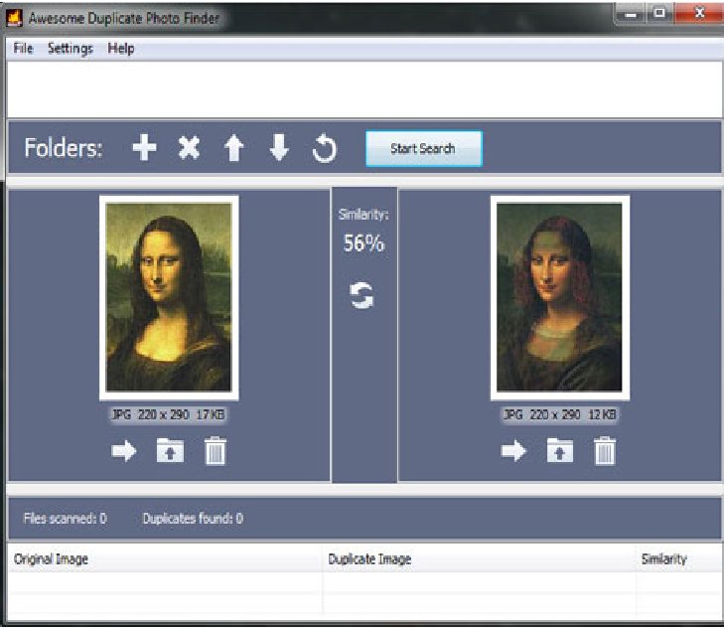Open the File menu

(x=23, y=49)
